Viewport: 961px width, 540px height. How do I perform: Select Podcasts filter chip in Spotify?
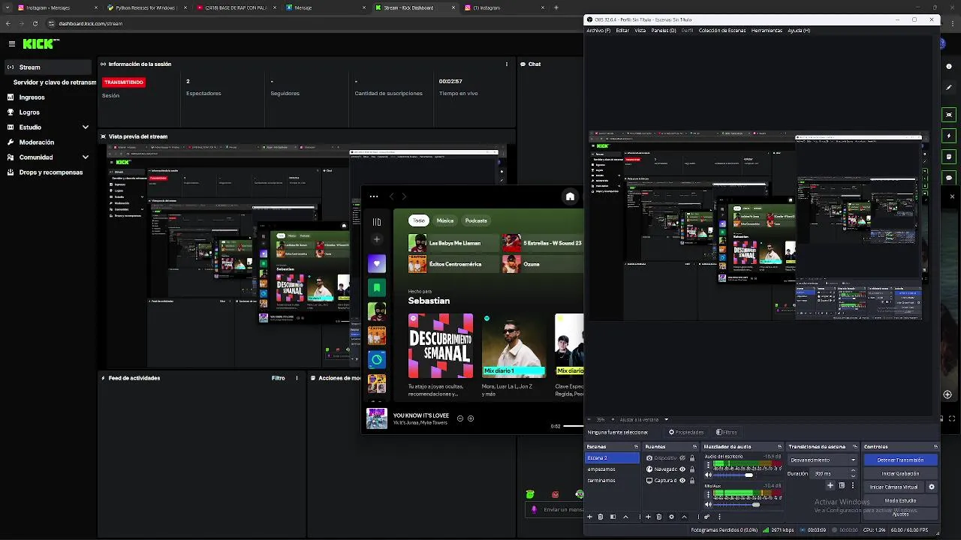(x=476, y=220)
